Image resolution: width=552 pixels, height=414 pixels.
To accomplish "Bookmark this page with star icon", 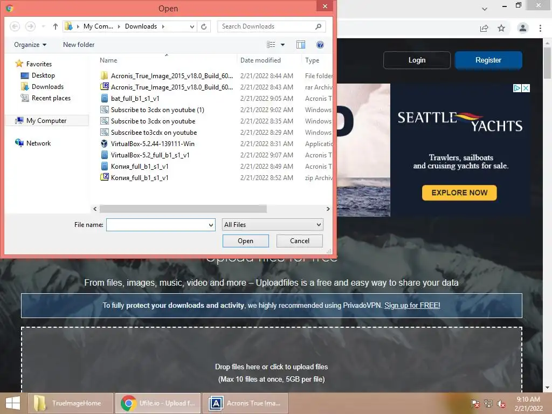I will (501, 28).
